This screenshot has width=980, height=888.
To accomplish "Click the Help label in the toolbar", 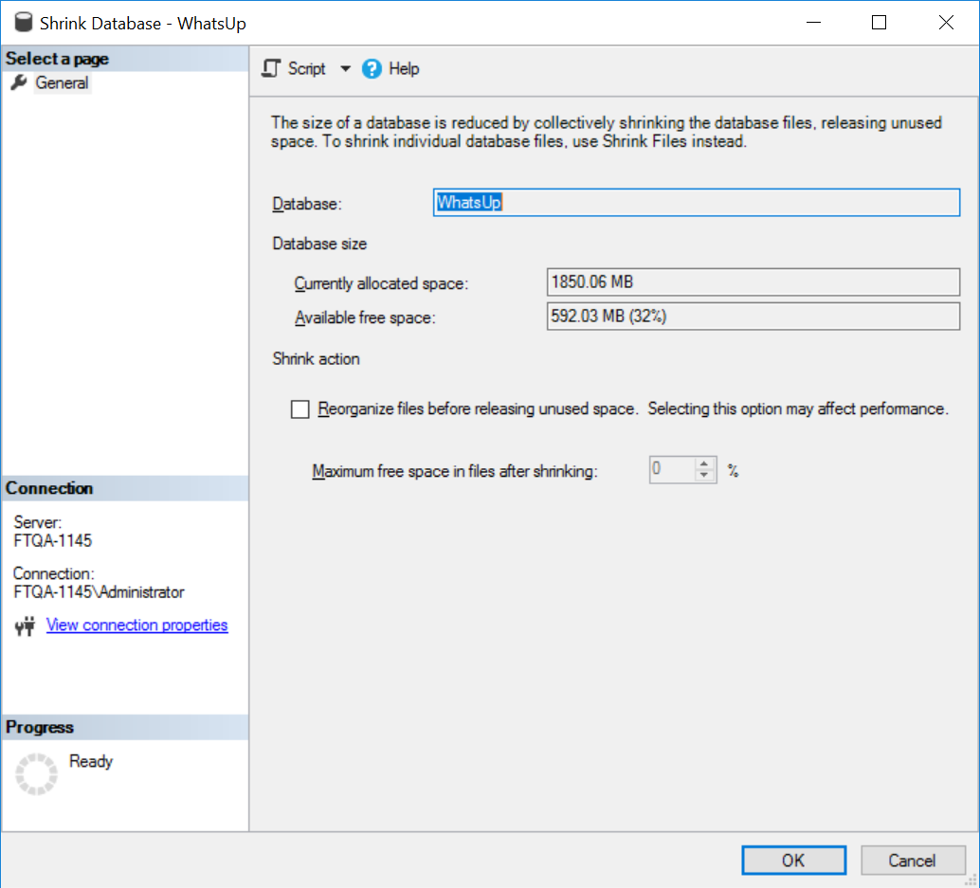I will click(x=402, y=68).
